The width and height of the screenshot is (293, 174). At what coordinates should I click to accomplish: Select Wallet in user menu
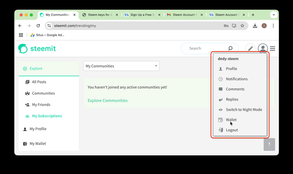pos(231,120)
